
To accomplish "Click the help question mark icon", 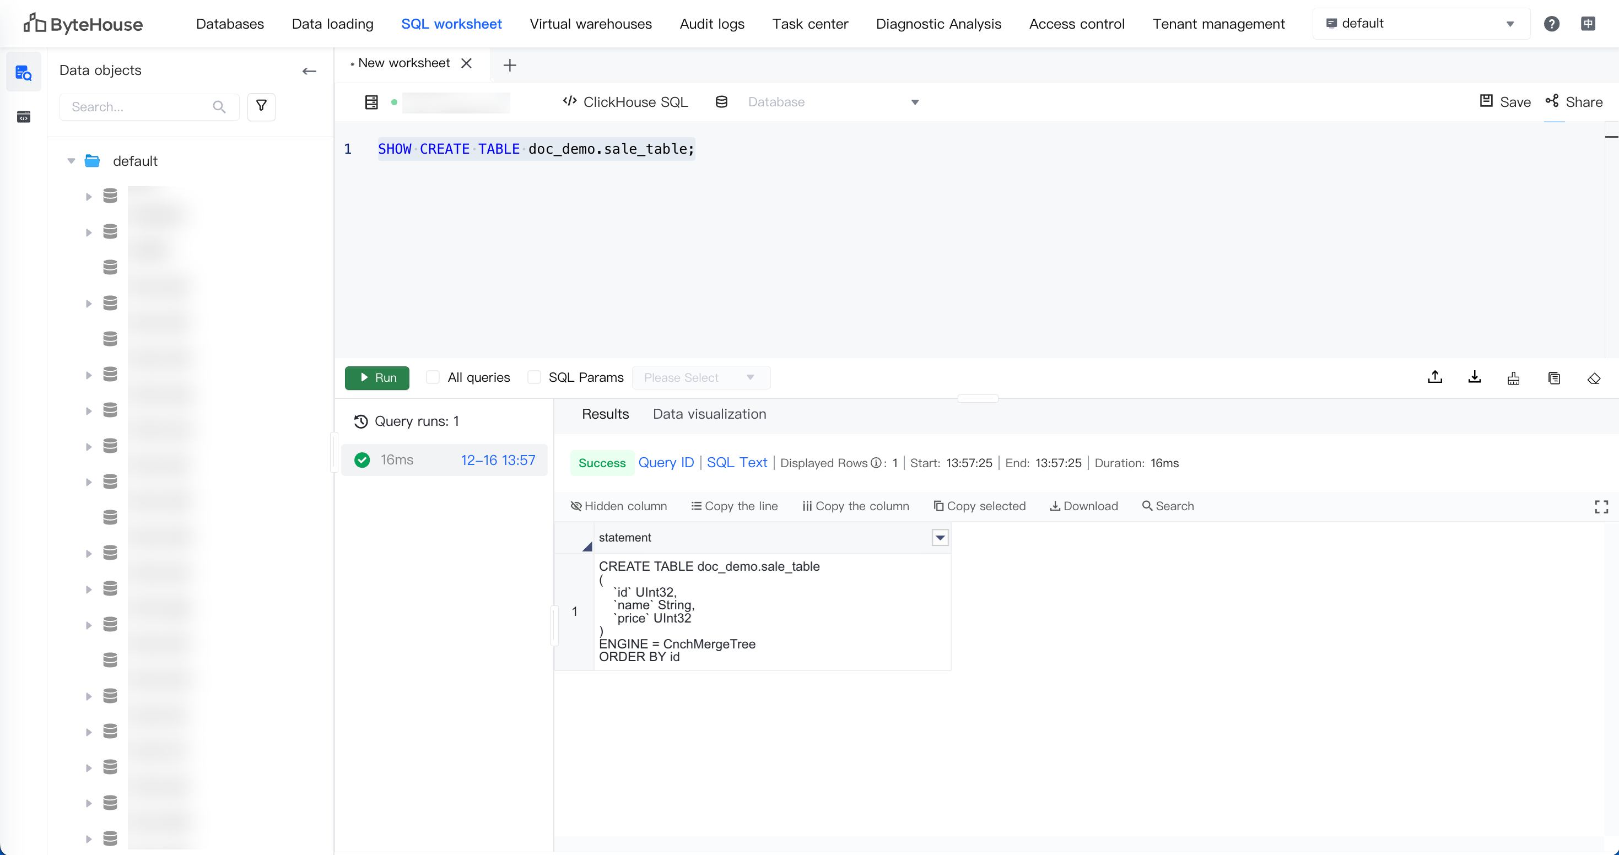I will click(x=1551, y=24).
